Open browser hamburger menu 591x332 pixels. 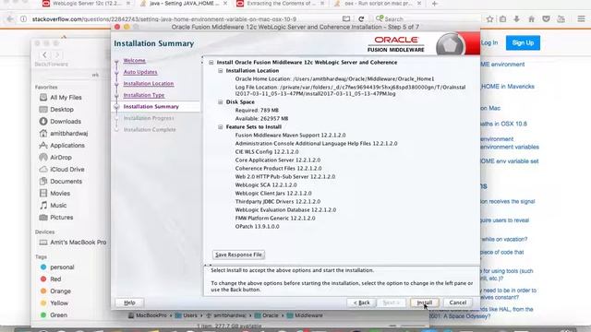pyautogui.click(x=581, y=18)
